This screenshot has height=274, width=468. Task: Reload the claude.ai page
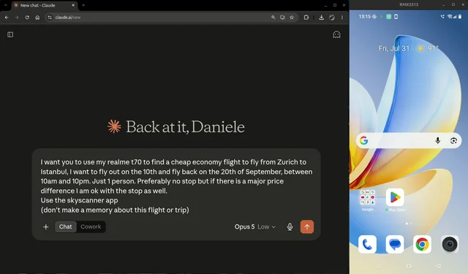point(27,18)
